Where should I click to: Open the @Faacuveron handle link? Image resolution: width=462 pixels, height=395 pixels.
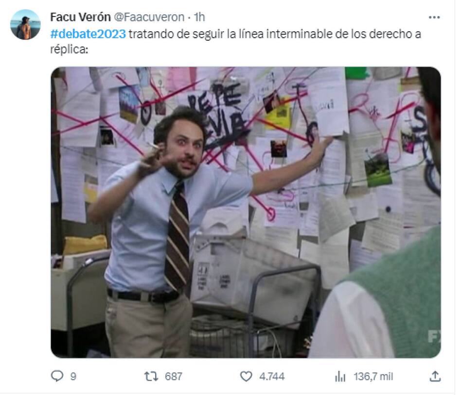pyautogui.click(x=149, y=17)
